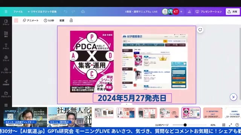This screenshot has height=135, width=241.
Task: Open リサイズ＆マジック変換 menu
Action: pos(42,12)
